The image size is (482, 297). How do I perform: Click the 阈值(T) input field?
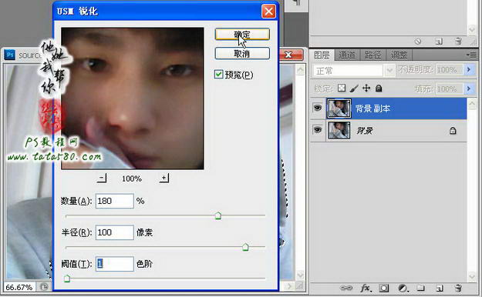(x=115, y=264)
